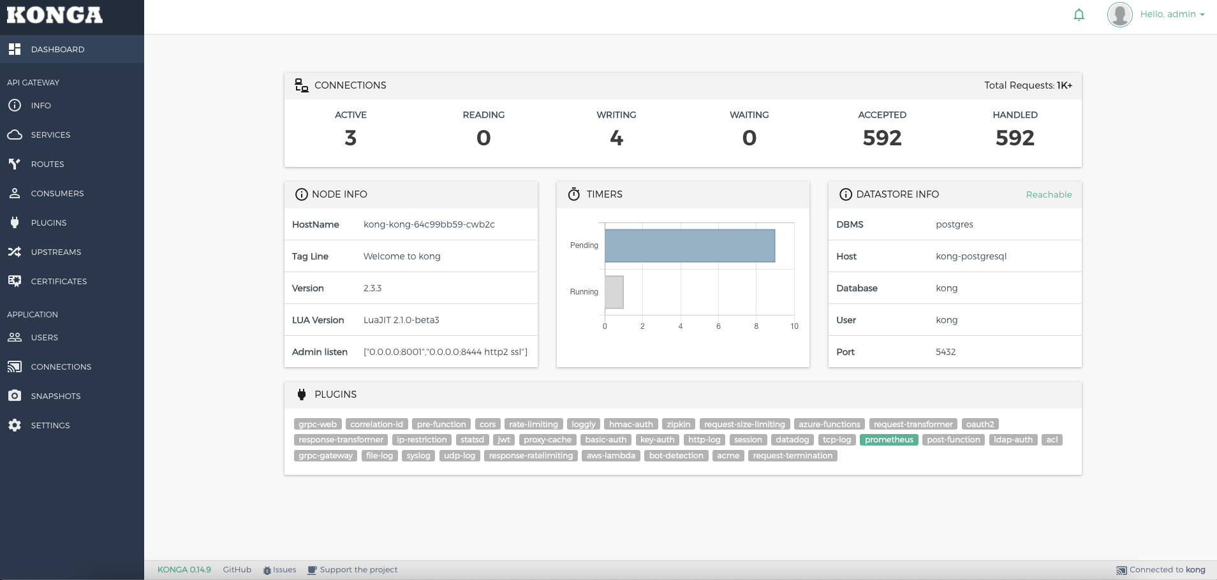1217x580 pixels.
Task: Click the Issues bug icon in footer
Action: pyautogui.click(x=267, y=570)
